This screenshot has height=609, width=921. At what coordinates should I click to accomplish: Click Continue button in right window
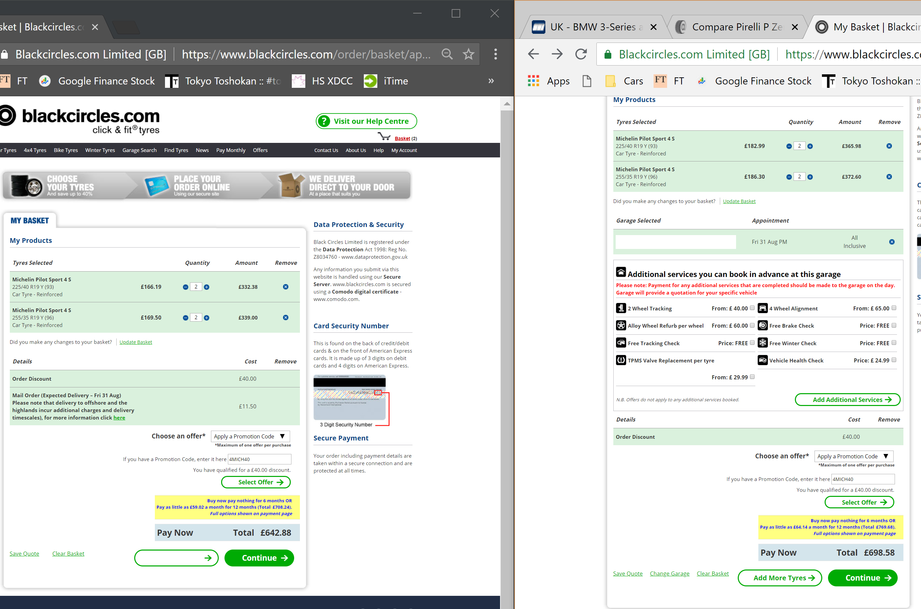click(x=863, y=578)
